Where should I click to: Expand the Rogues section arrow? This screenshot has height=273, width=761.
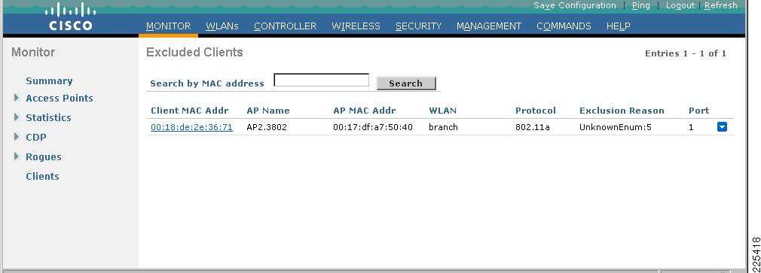click(x=17, y=156)
